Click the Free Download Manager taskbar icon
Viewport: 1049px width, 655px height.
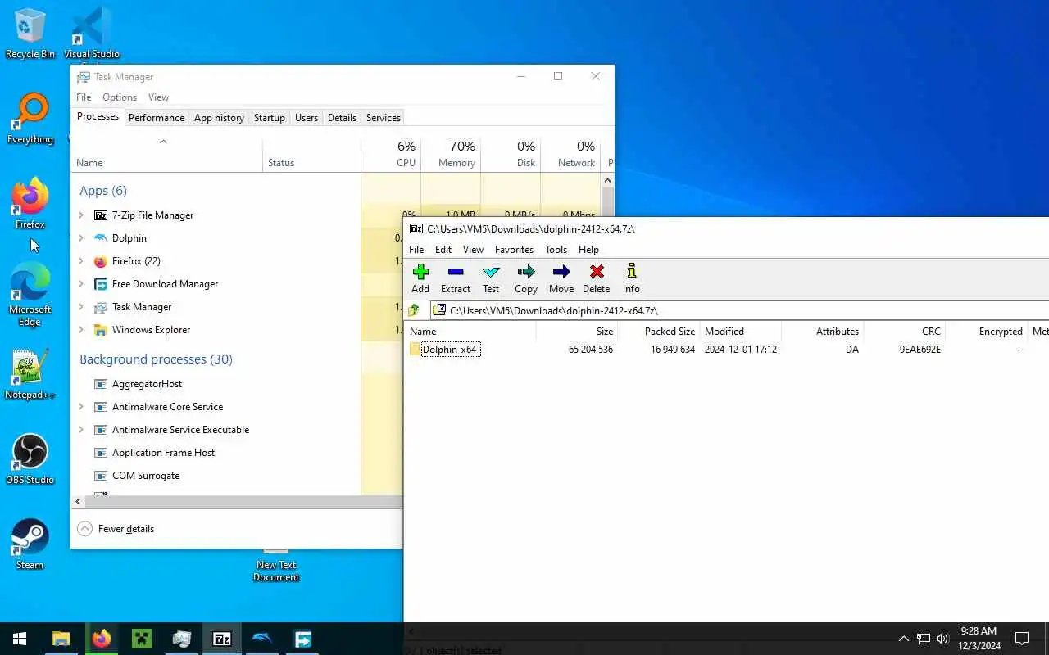point(302,639)
